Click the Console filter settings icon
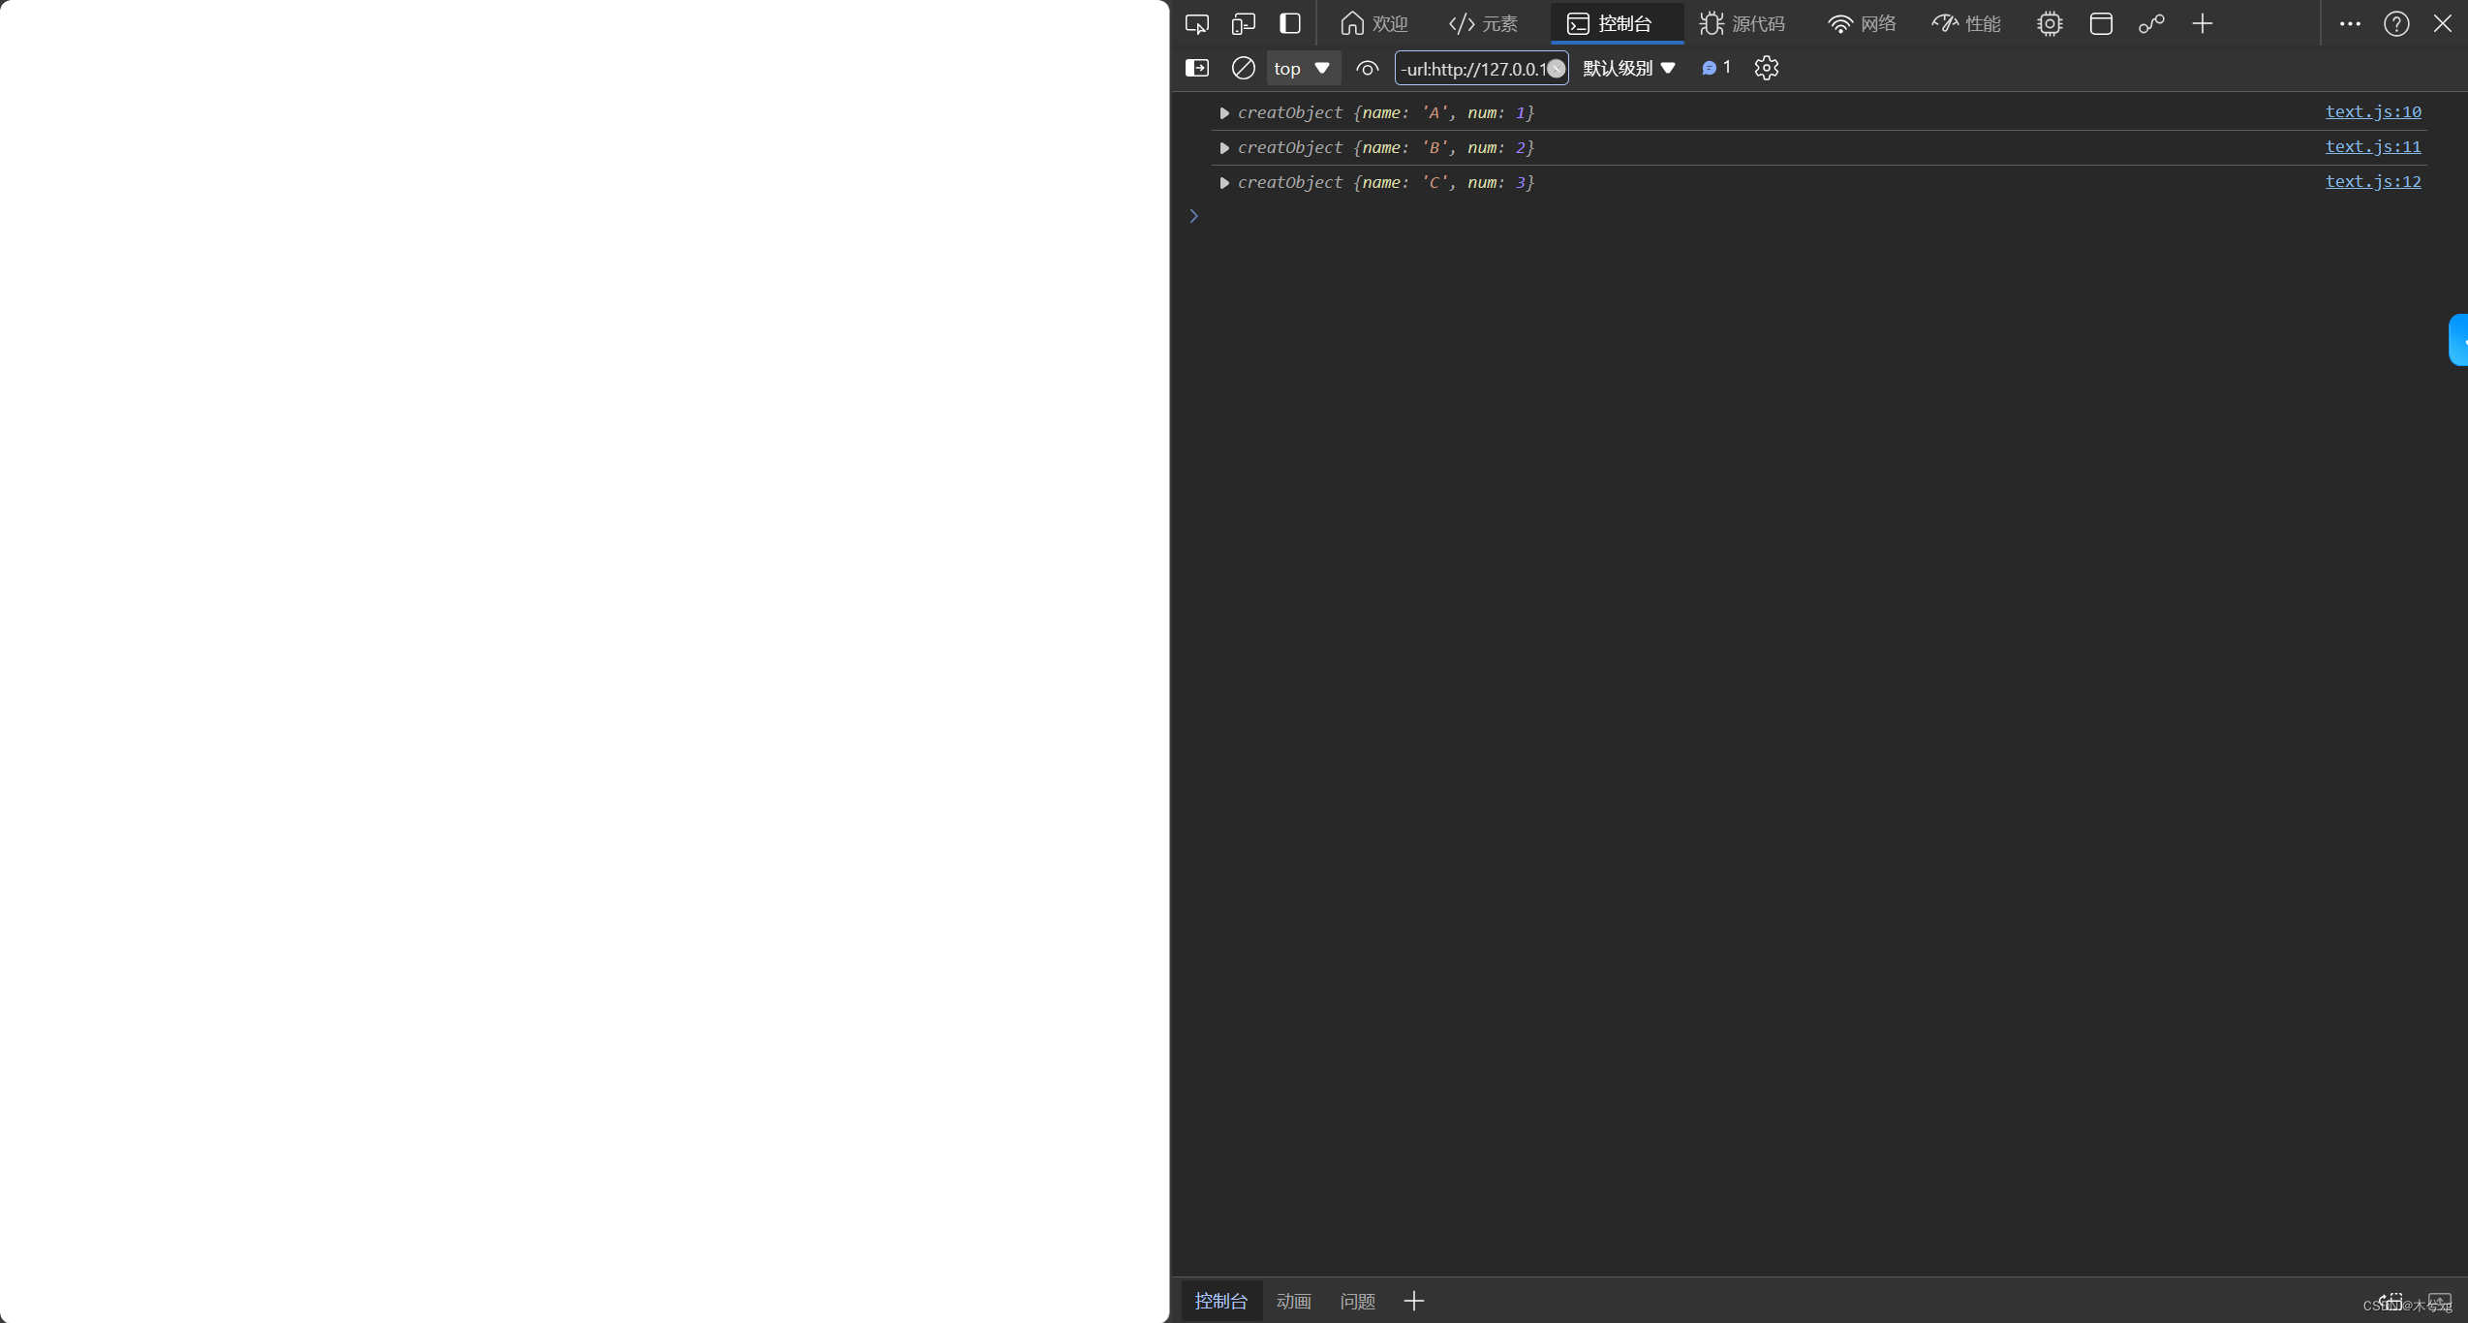The height and width of the screenshot is (1323, 2468). point(1768,67)
